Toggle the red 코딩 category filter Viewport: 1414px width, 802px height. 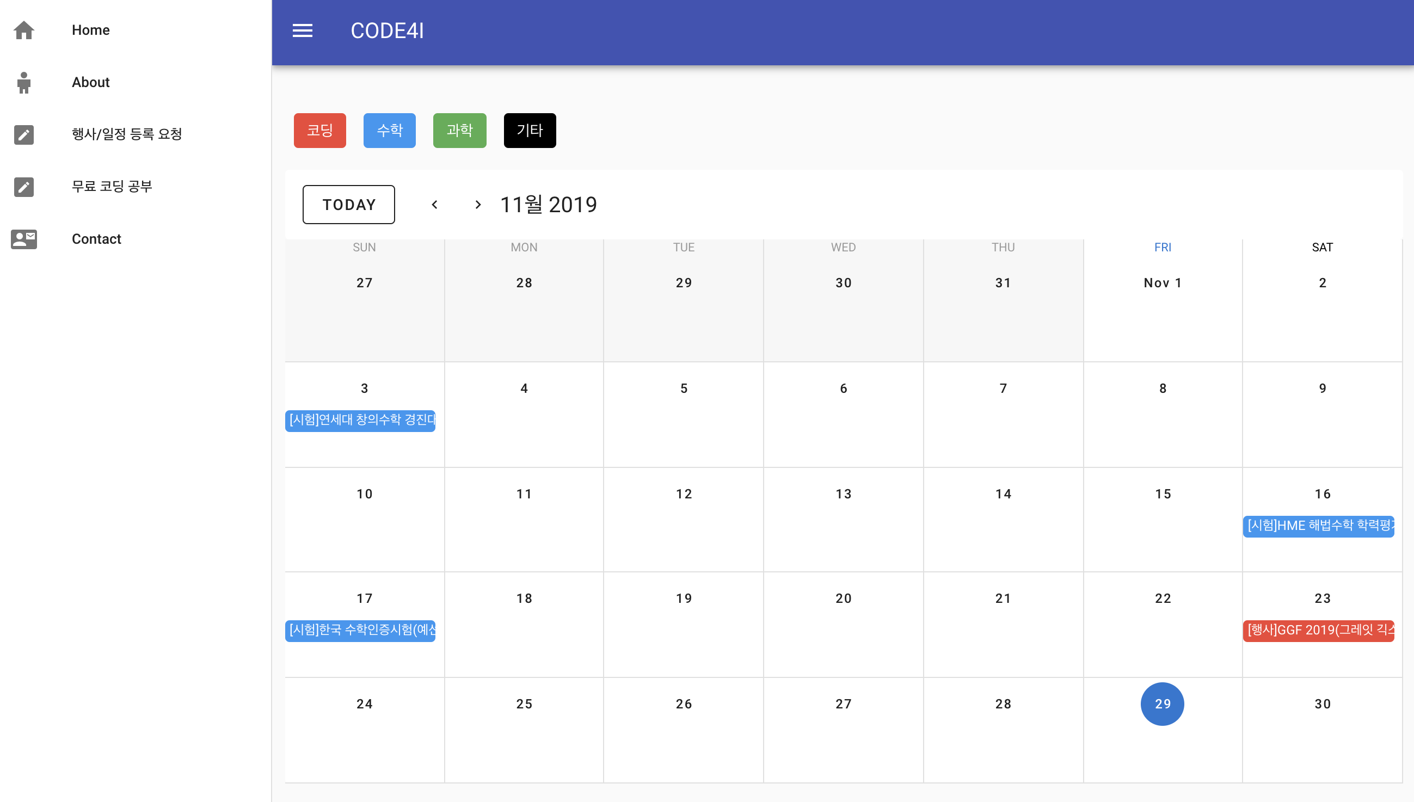coord(319,131)
